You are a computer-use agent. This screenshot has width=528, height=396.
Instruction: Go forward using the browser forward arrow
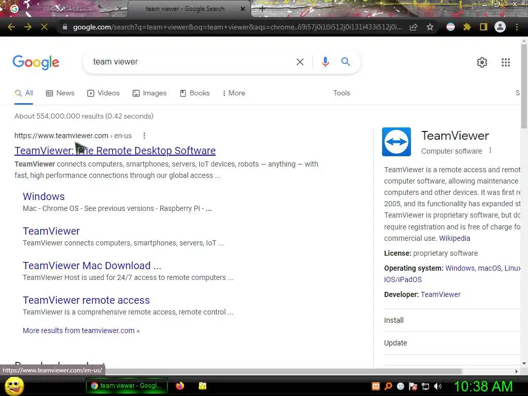pos(28,27)
